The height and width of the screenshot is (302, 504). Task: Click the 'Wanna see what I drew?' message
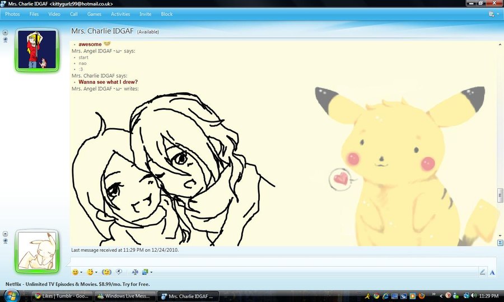[108, 82]
